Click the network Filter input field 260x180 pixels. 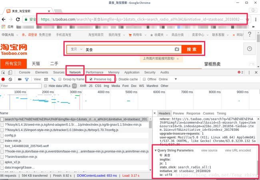pyautogui.click(x=21, y=86)
